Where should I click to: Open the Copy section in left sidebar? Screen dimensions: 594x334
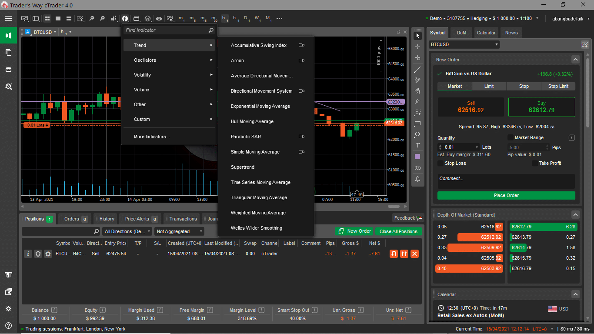[8, 52]
